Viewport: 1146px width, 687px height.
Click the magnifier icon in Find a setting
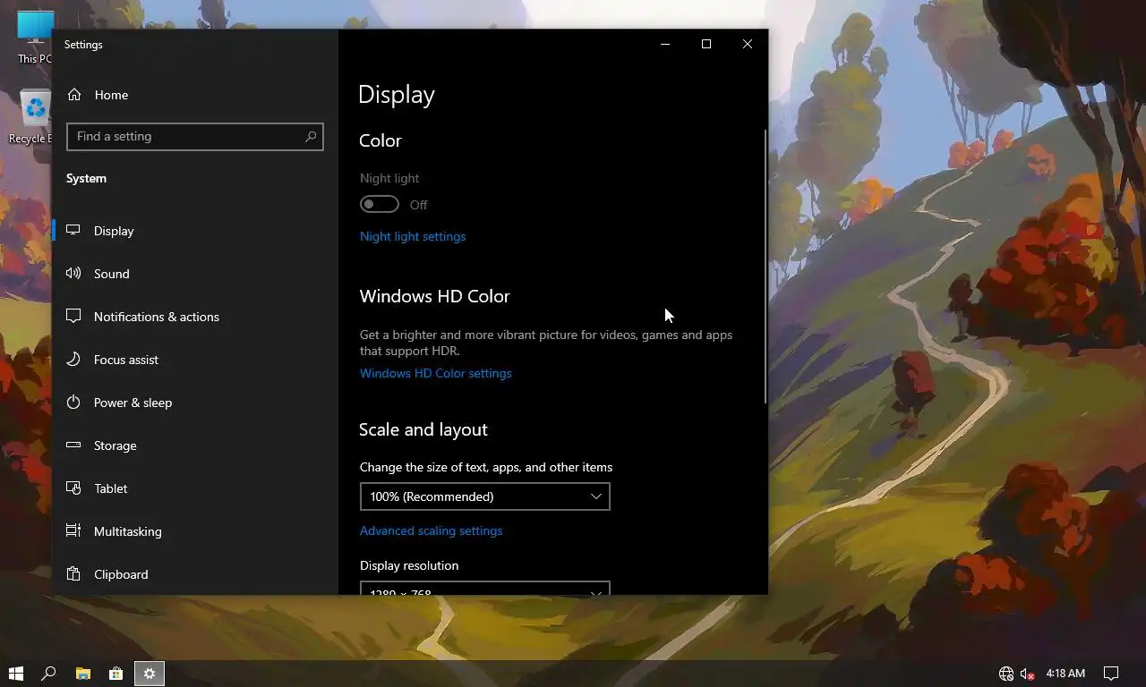311,137
